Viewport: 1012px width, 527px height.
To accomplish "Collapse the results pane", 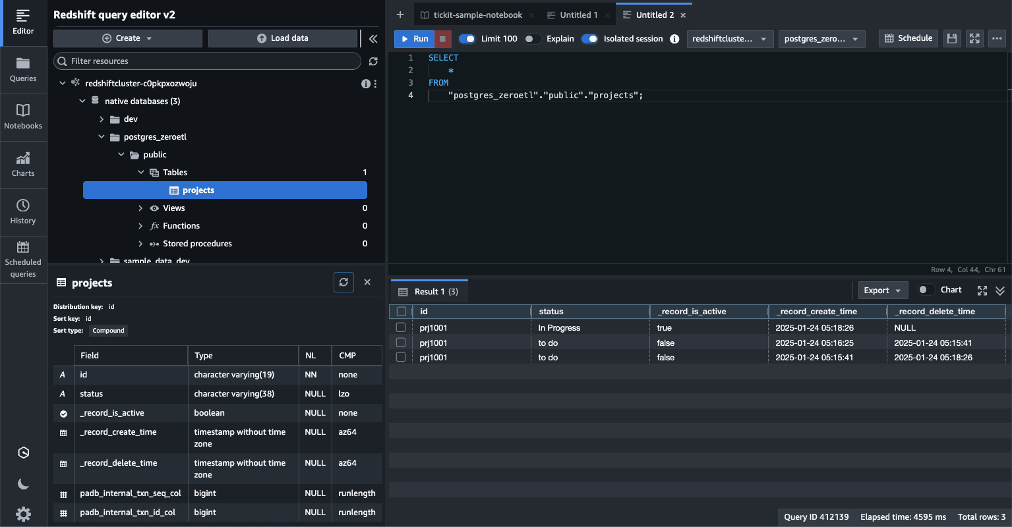I will click(x=1000, y=291).
